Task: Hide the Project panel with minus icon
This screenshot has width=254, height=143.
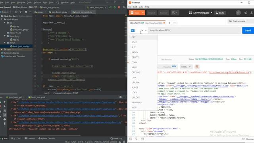Action: (x=30, y=12)
